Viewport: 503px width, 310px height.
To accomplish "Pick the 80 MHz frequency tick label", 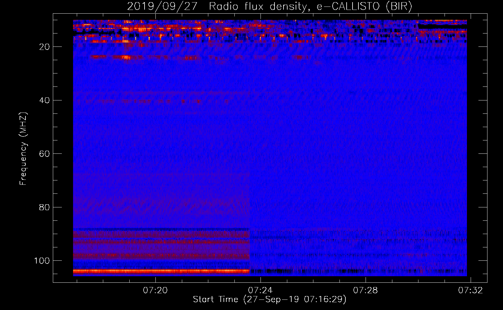I will [44, 207].
